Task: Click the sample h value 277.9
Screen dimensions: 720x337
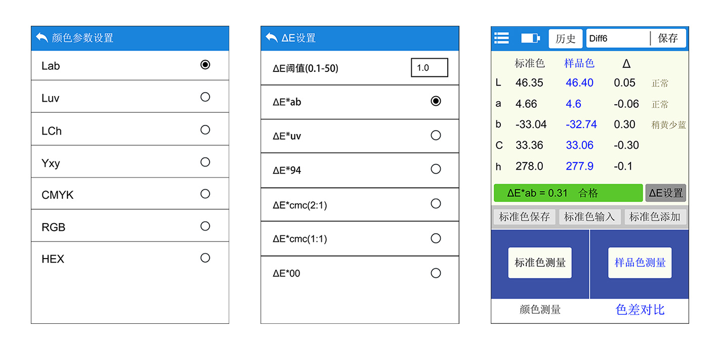Action: (x=580, y=166)
